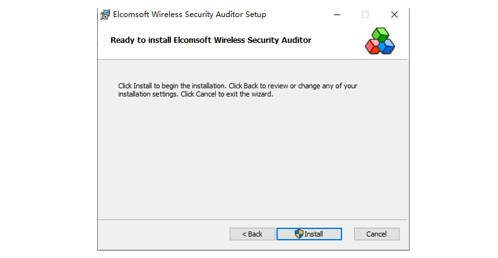Viewport: 498px width, 258px height.
Task: Go back with the < Back button
Action: click(252, 234)
